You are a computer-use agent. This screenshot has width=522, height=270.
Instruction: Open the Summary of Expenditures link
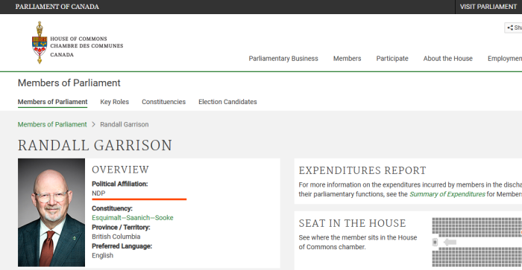pos(447,194)
